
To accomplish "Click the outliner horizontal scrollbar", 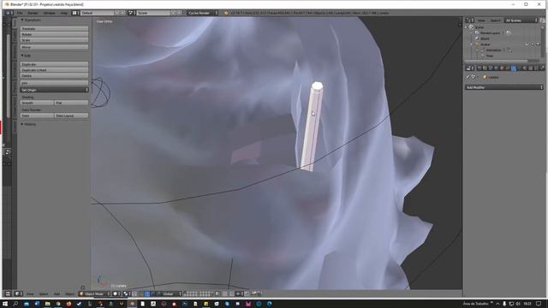I will click(497, 61).
